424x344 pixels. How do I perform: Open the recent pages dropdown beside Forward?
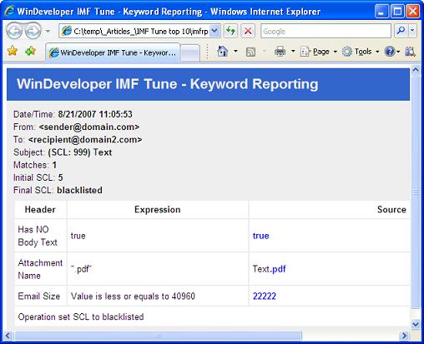(48, 31)
